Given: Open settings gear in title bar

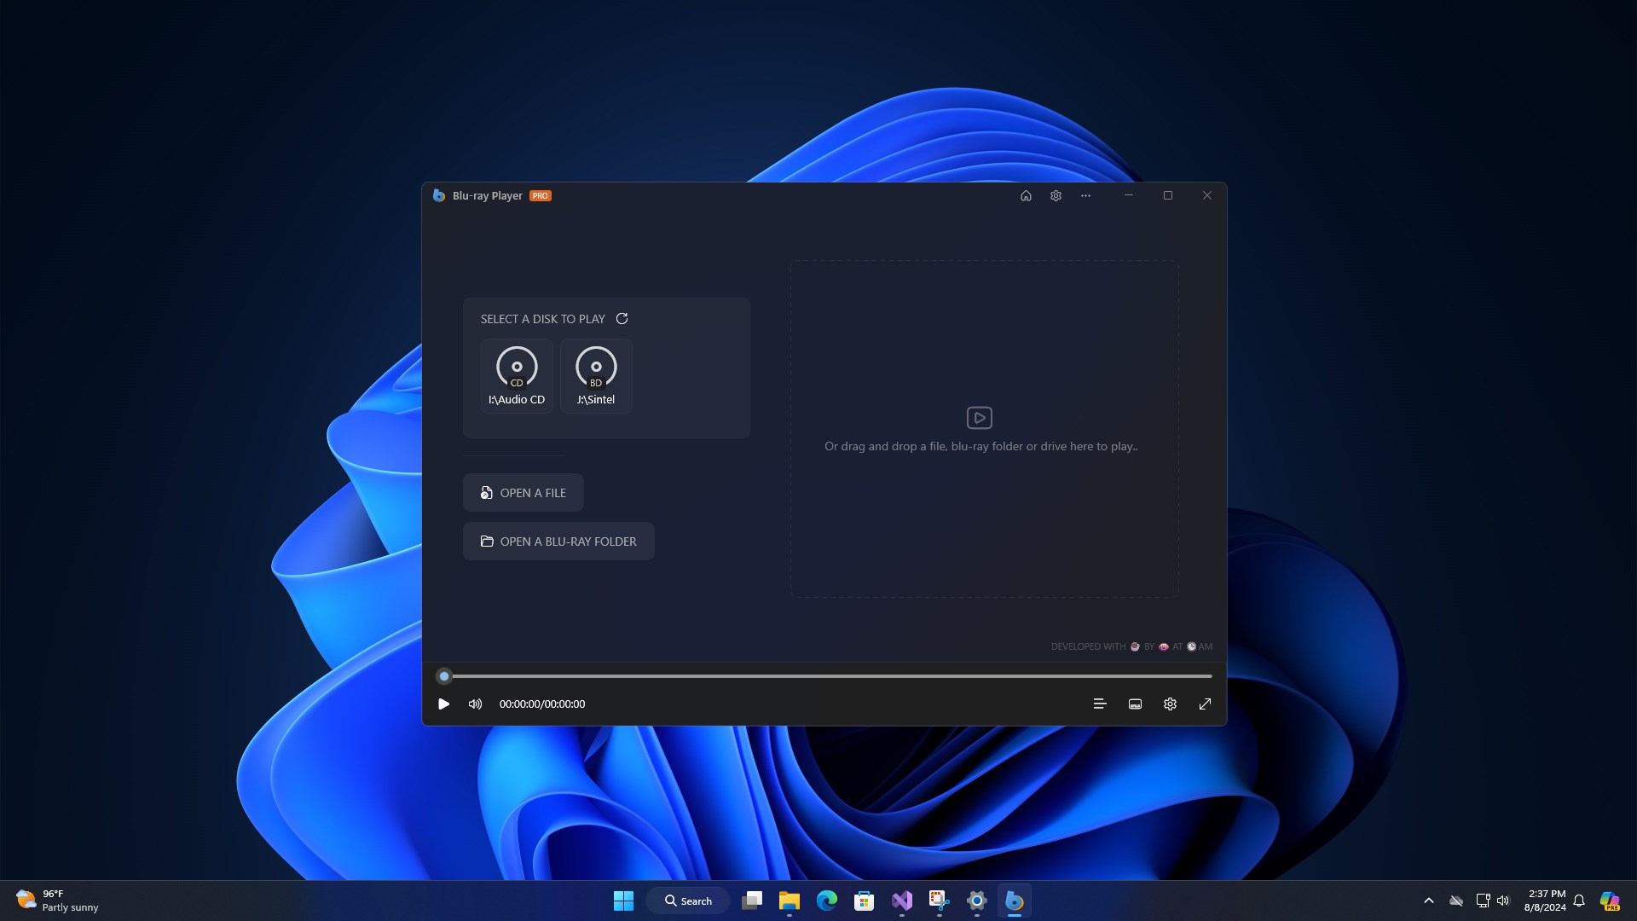Looking at the screenshot, I should [x=1056, y=195].
